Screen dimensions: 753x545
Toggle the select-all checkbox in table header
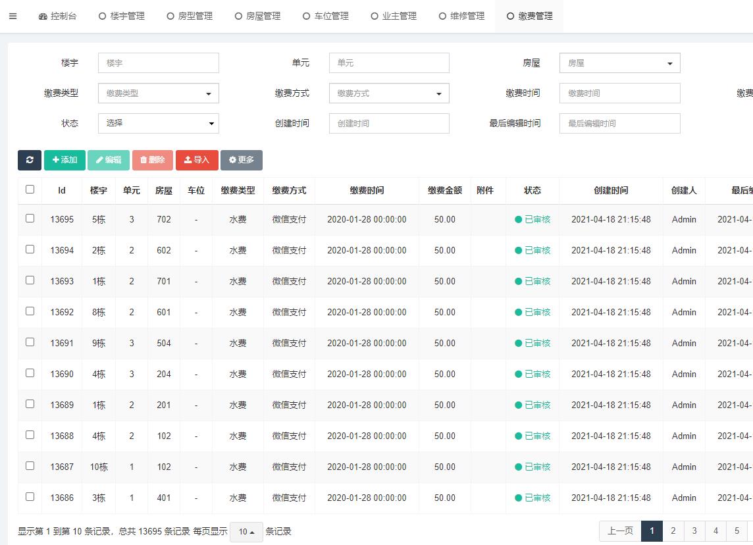[30, 190]
